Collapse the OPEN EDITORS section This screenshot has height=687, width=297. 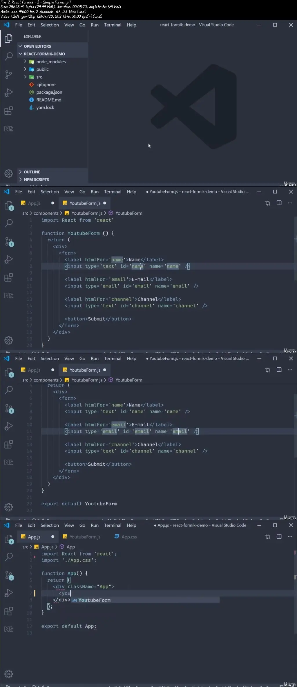(20, 46)
